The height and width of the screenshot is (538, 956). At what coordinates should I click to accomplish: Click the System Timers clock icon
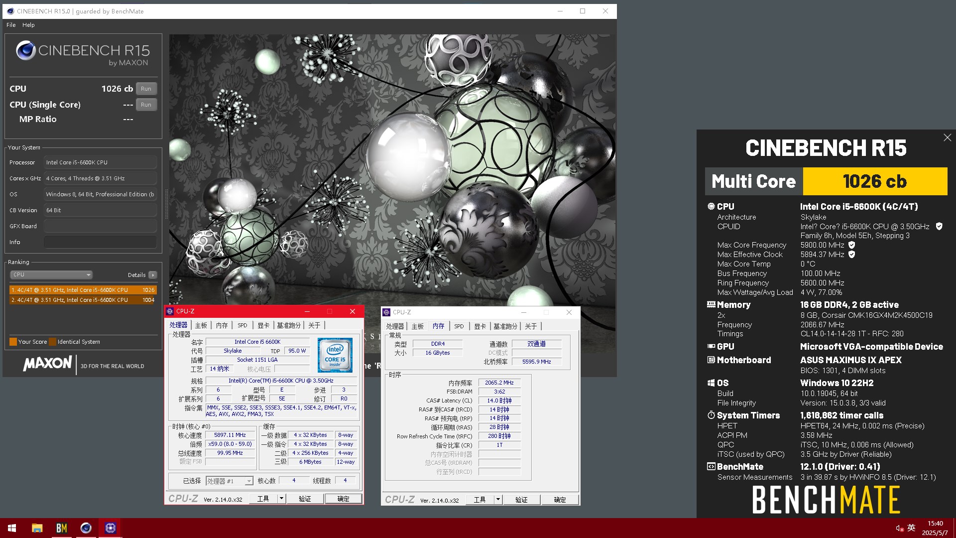tap(711, 415)
